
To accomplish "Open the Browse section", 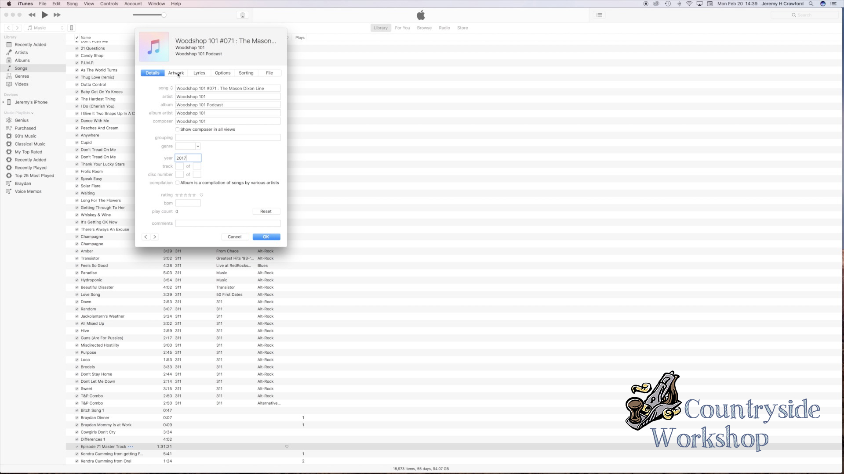I will [x=424, y=28].
